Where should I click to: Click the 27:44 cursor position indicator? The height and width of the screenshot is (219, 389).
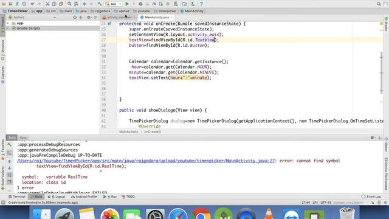coord(306,203)
